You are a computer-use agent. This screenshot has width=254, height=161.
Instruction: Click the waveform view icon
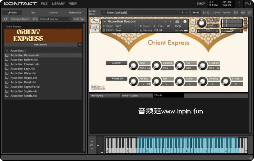click(x=95, y=29)
